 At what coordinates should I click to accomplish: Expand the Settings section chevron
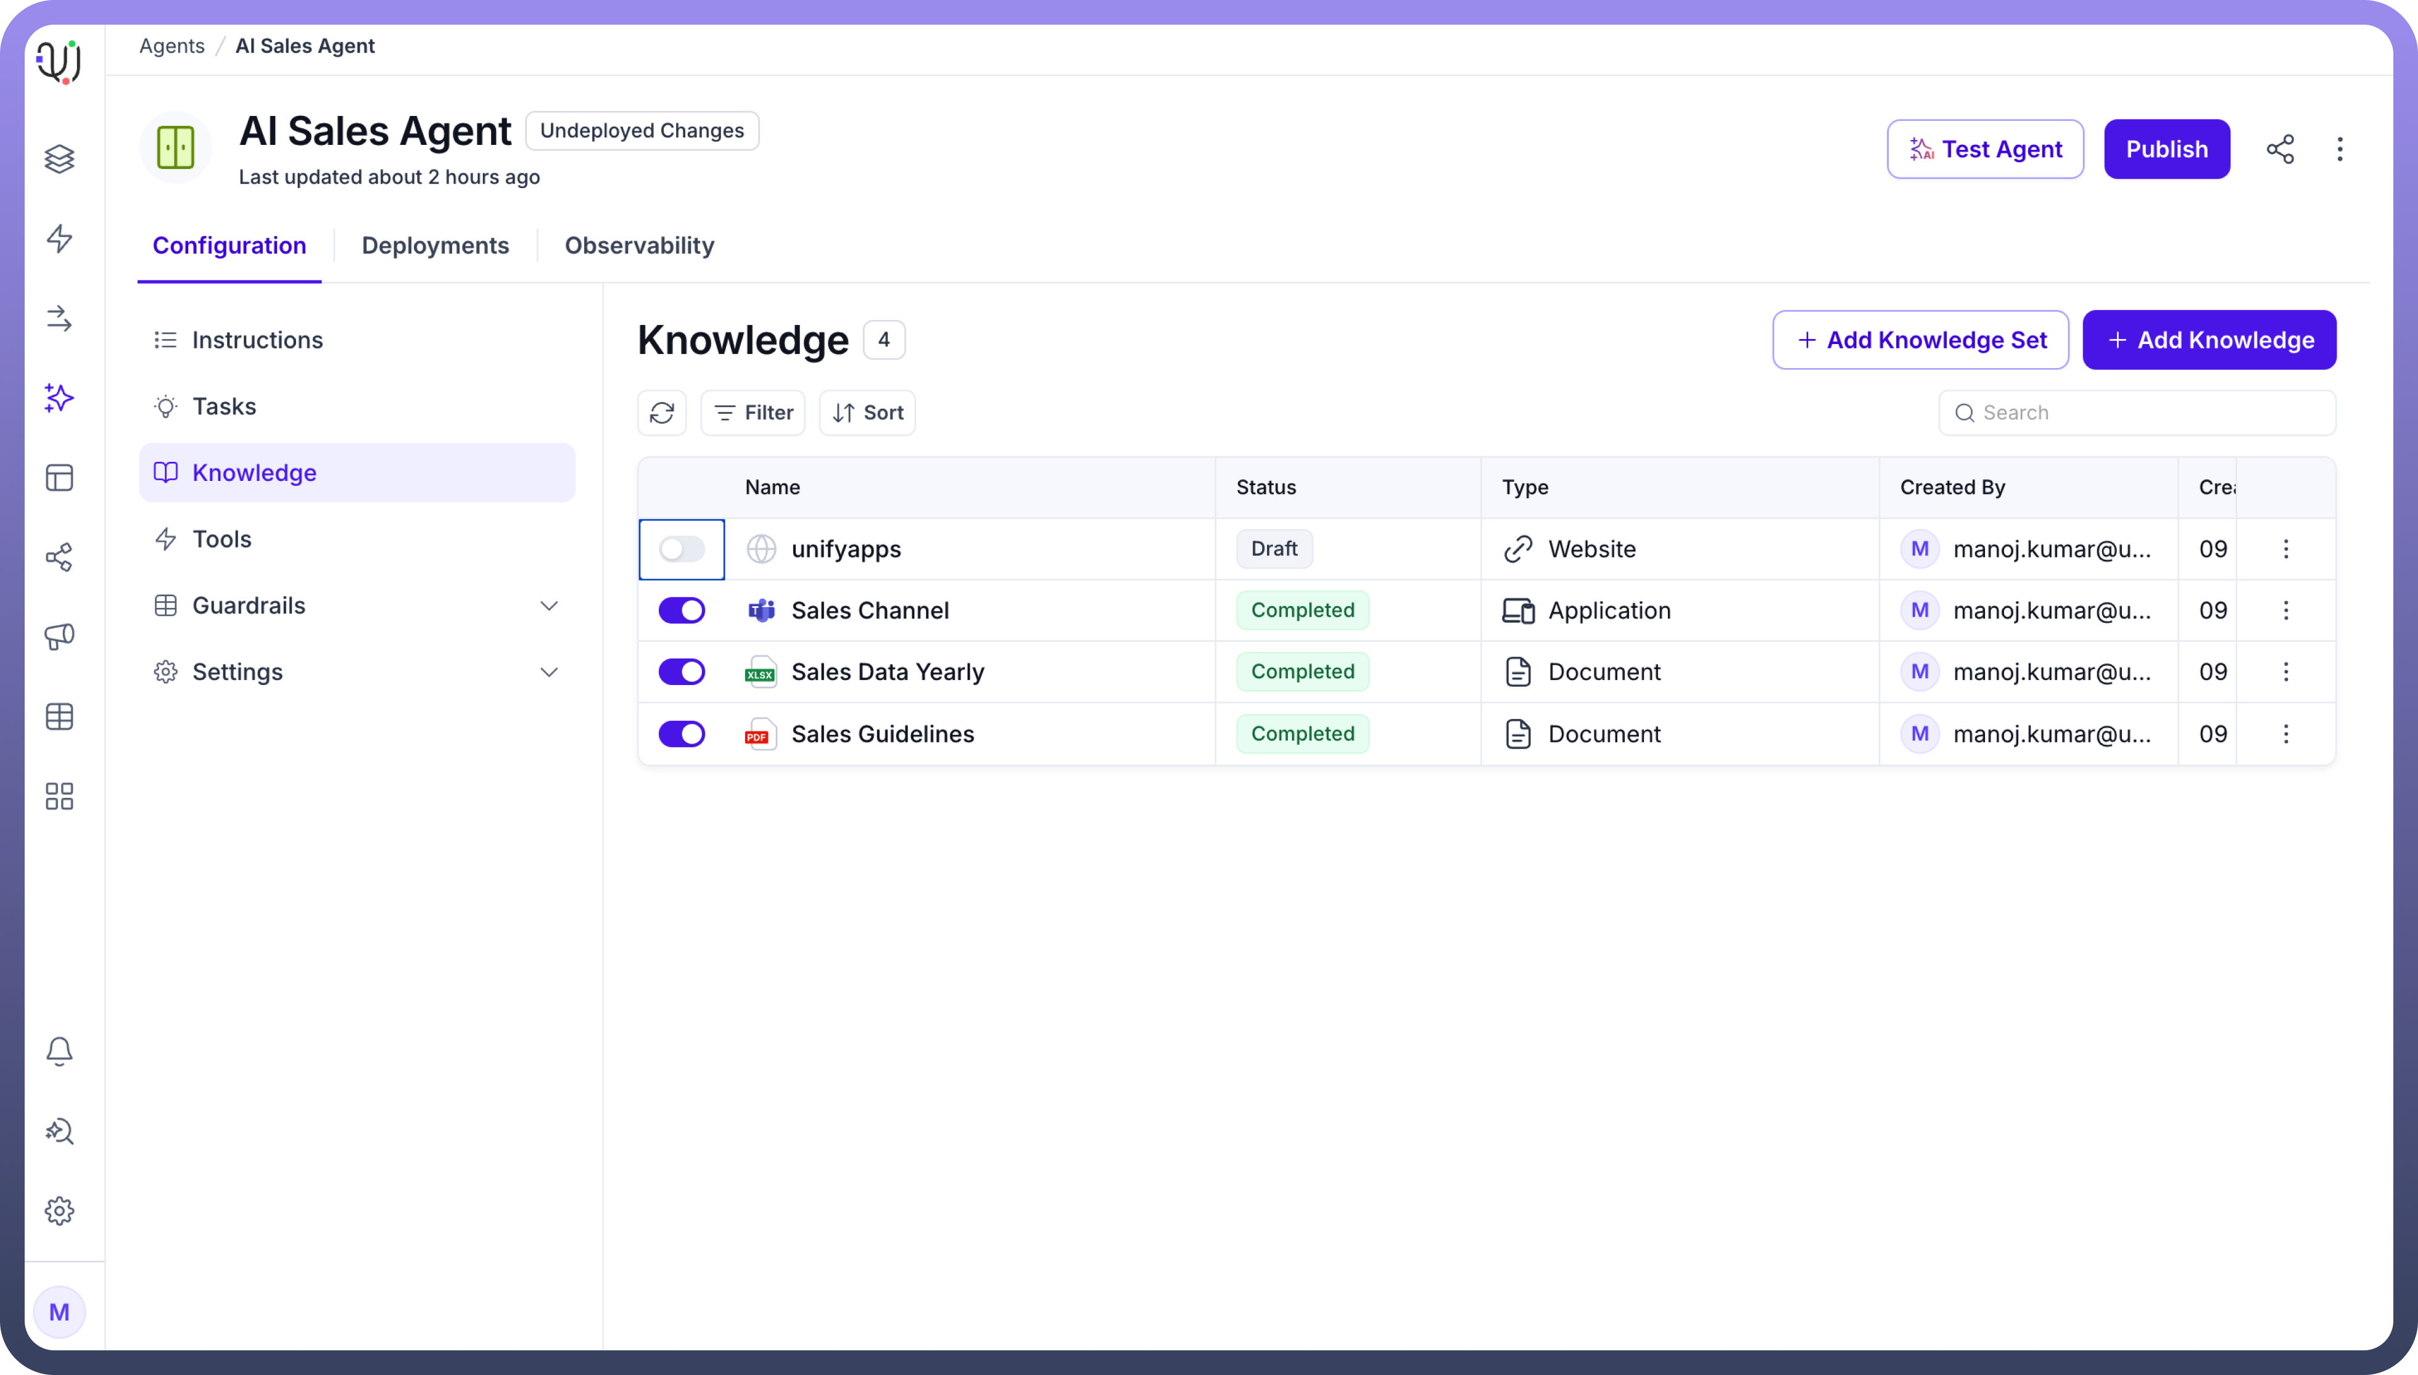point(549,672)
